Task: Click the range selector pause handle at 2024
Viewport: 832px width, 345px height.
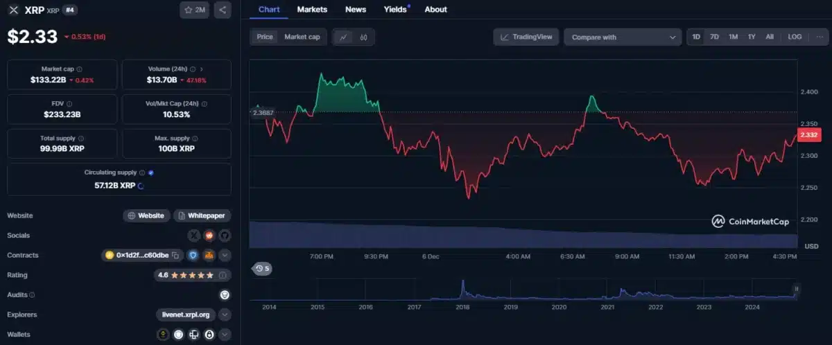Action: pos(796,288)
